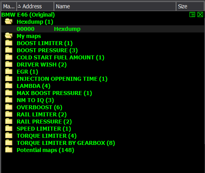Sort by the Name column header
This screenshot has width=205, height=173.
point(115,6)
